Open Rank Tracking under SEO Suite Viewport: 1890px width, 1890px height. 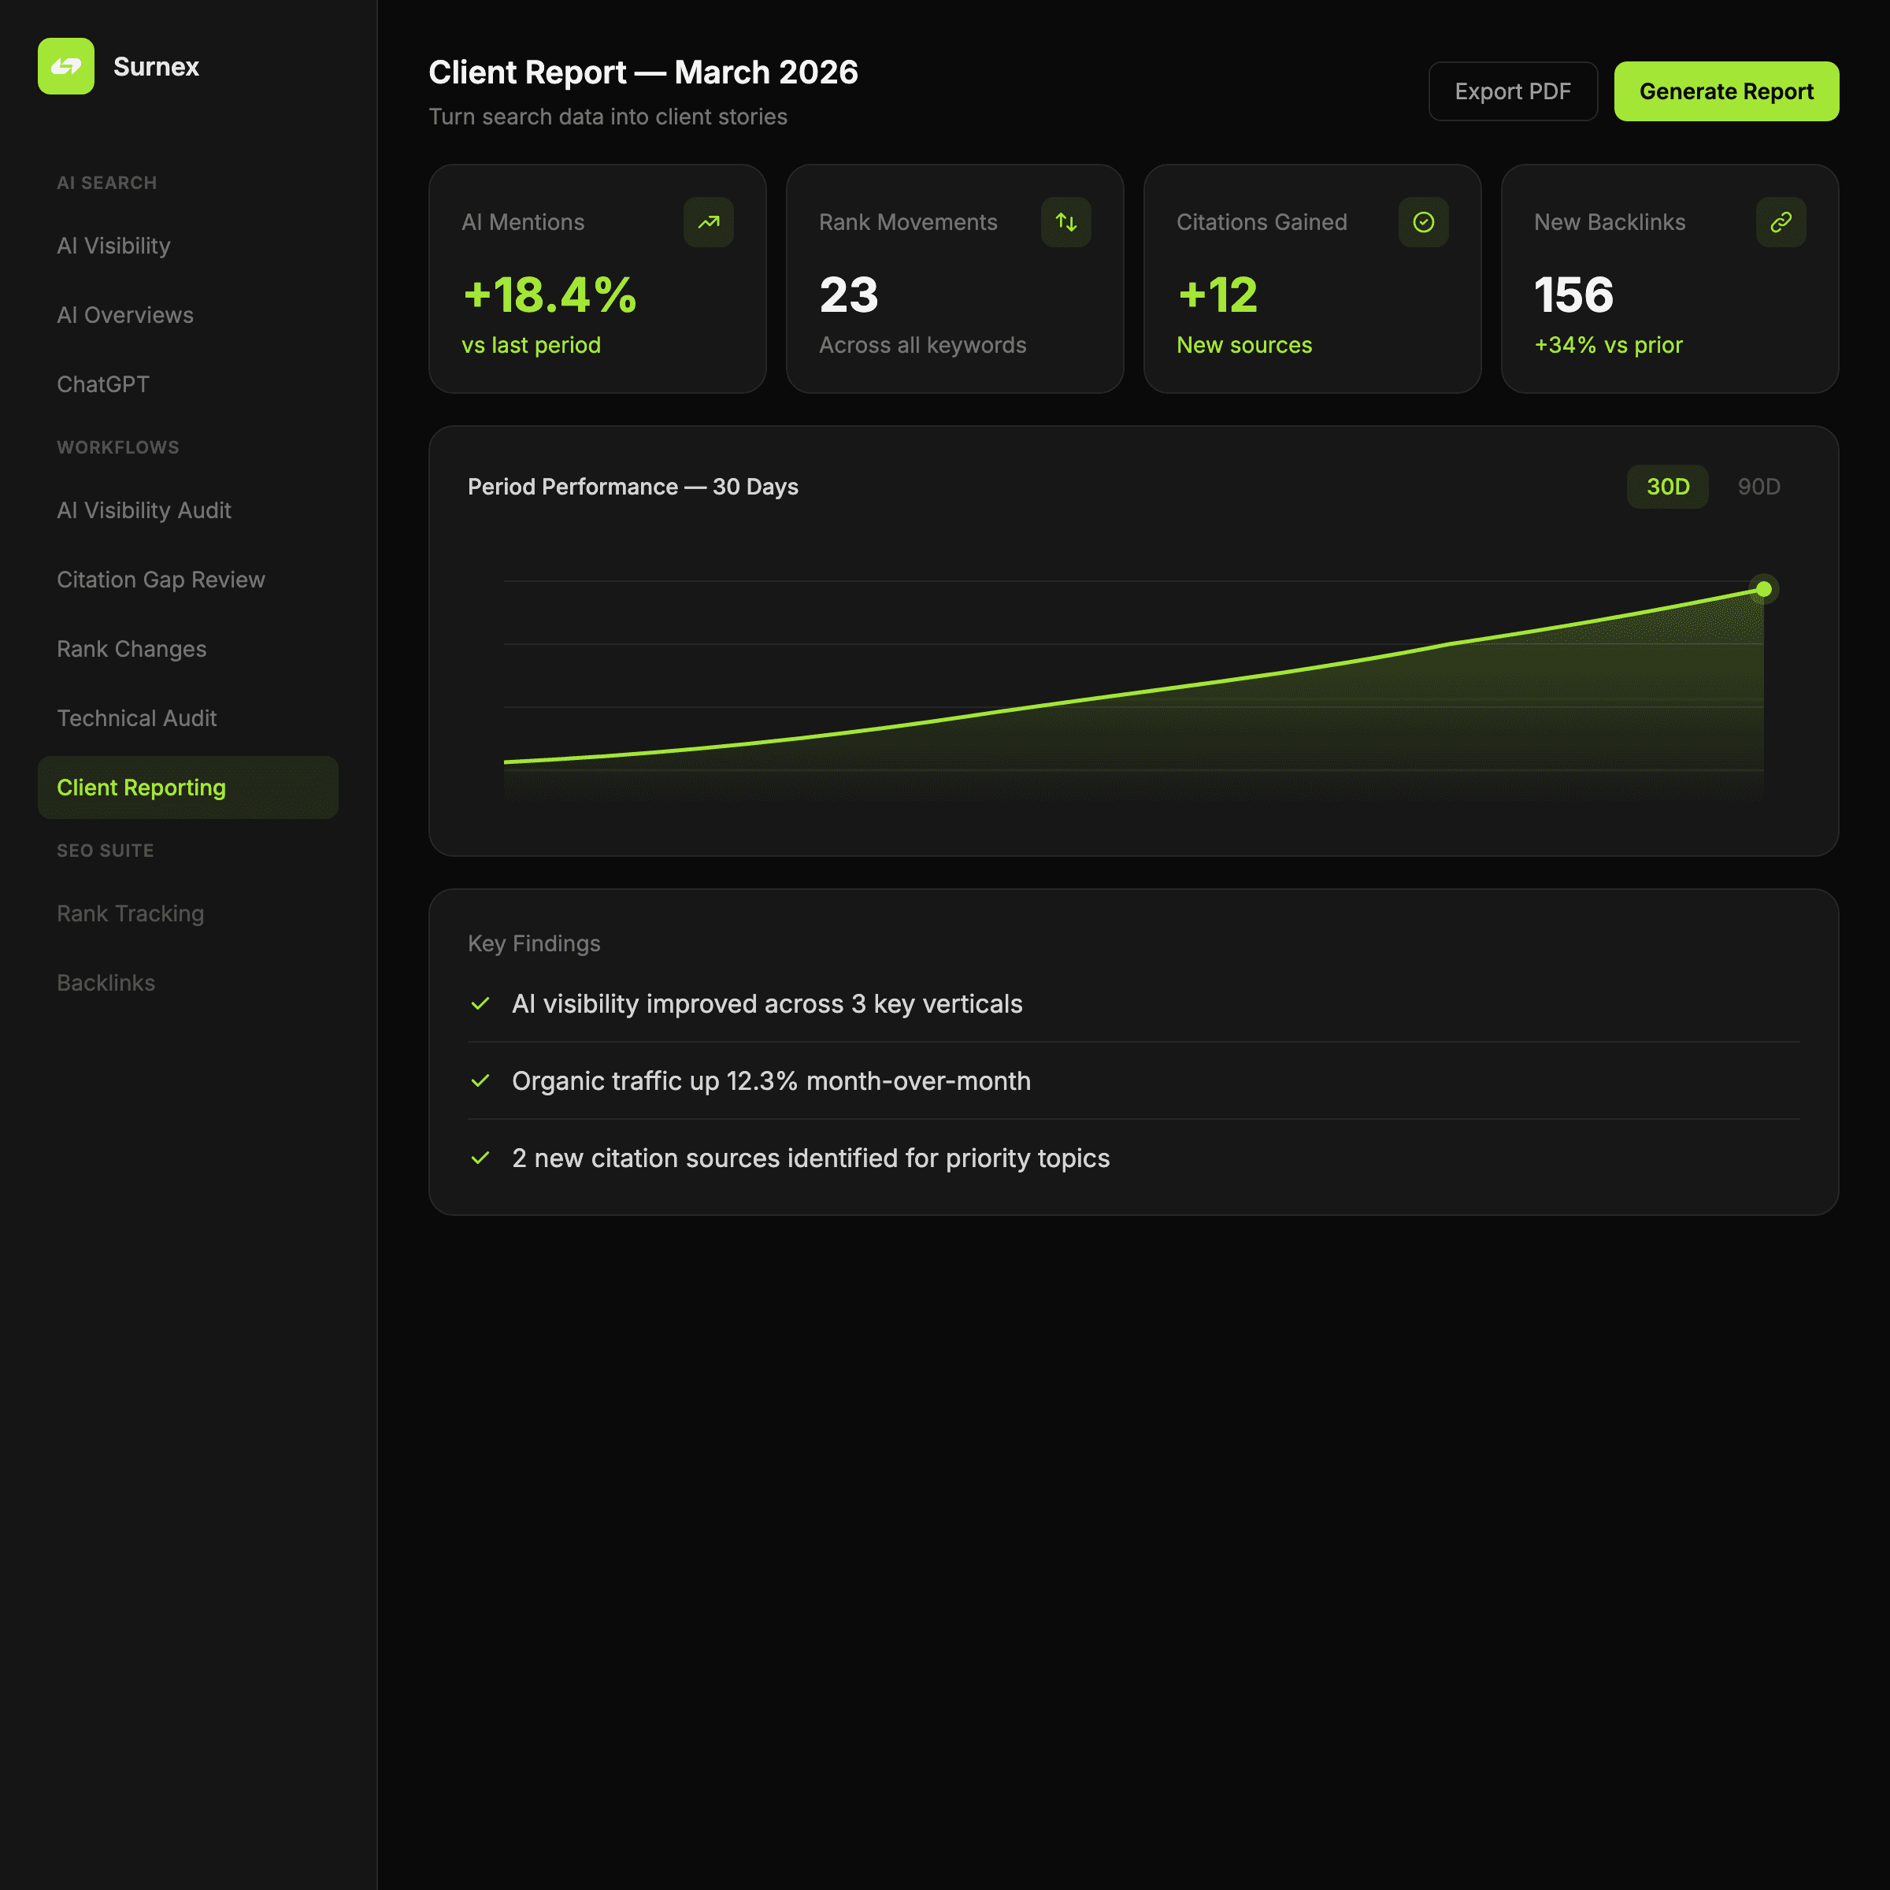[130, 913]
